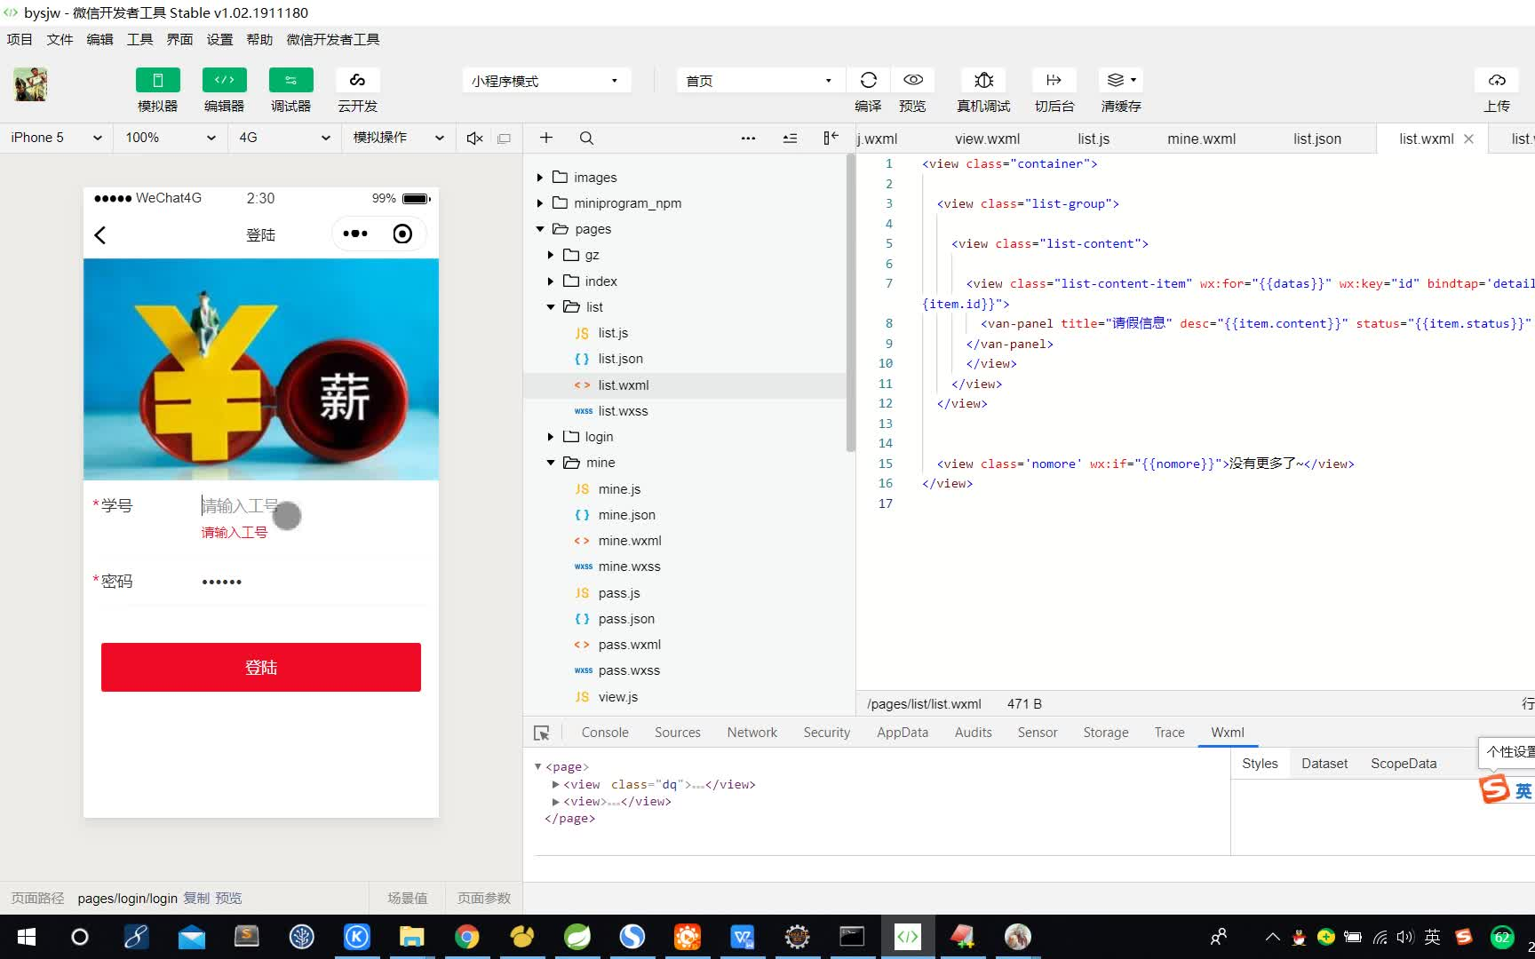Open the 100% zoom dropdown
The height and width of the screenshot is (959, 1535).
tap(171, 138)
